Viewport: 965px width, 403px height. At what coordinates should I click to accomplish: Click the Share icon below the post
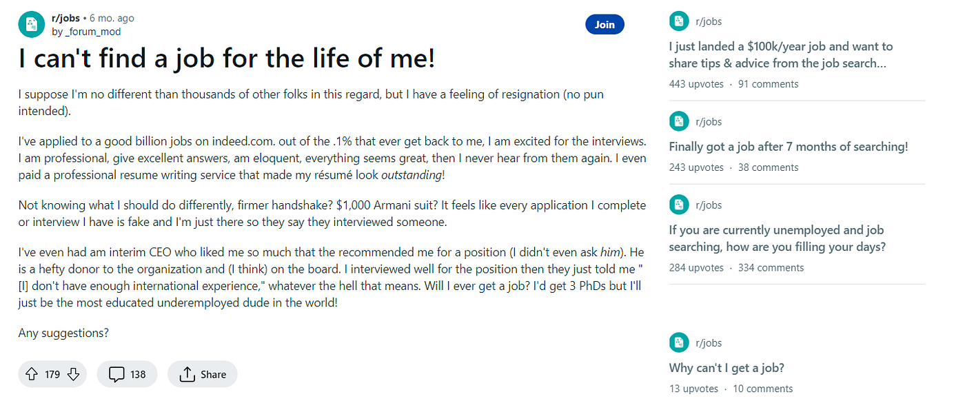(187, 374)
